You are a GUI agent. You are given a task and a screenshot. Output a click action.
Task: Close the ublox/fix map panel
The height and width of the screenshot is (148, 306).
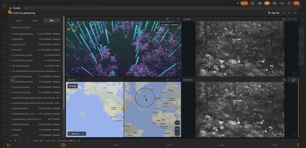(178, 80)
